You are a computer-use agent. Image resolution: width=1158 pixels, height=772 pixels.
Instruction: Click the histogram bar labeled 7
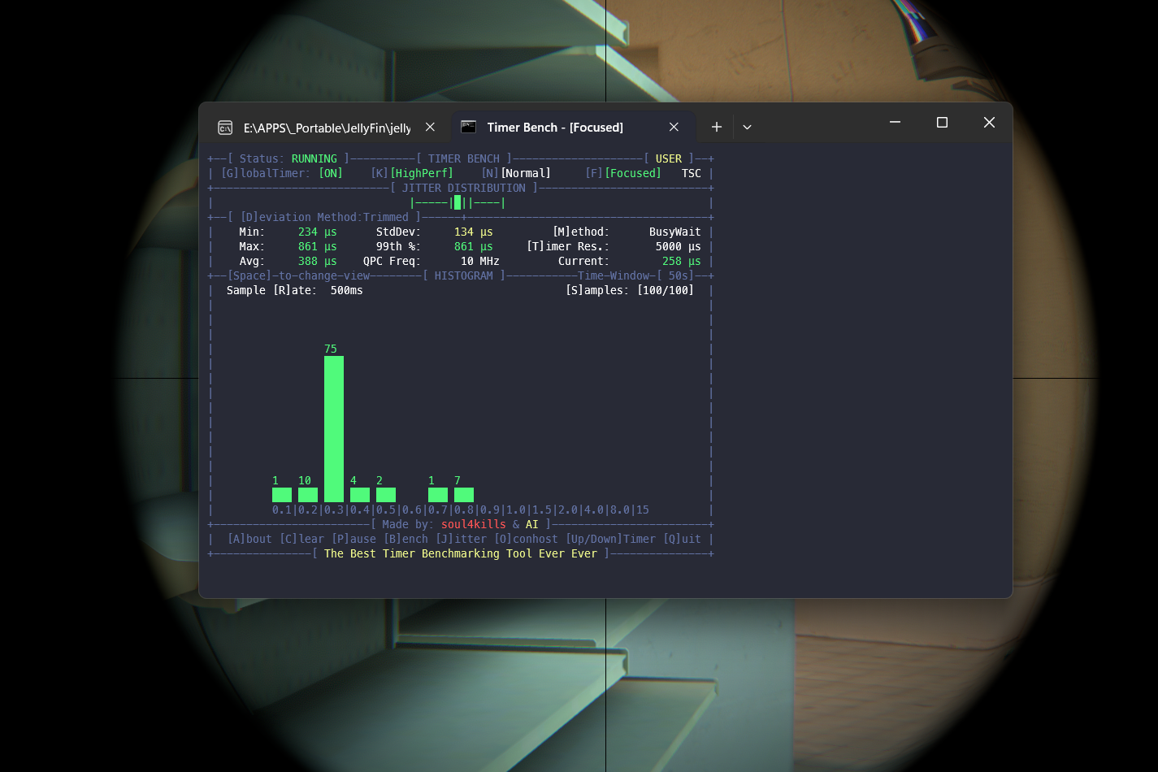(464, 495)
